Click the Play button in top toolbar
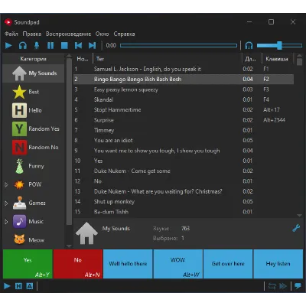The image size is (306, 306). (8, 46)
